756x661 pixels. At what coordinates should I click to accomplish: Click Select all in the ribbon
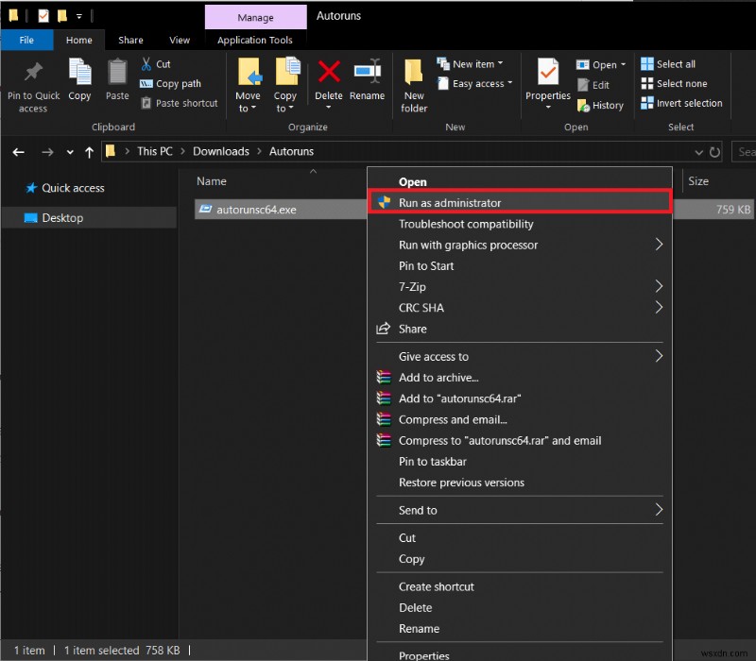click(x=668, y=63)
